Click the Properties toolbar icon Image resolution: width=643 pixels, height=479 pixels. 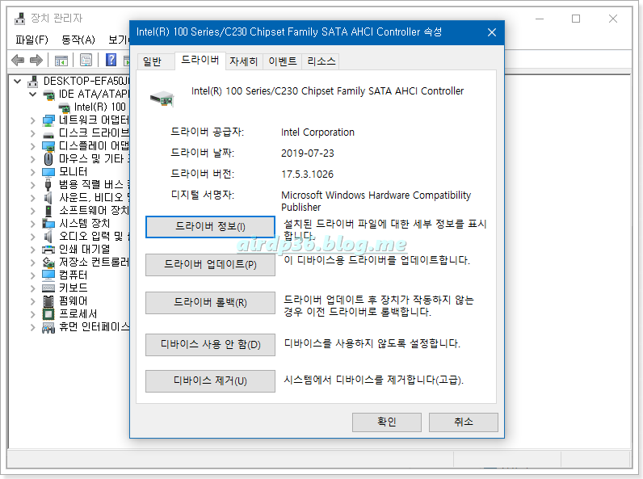pyautogui.click(x=86, y=61)
